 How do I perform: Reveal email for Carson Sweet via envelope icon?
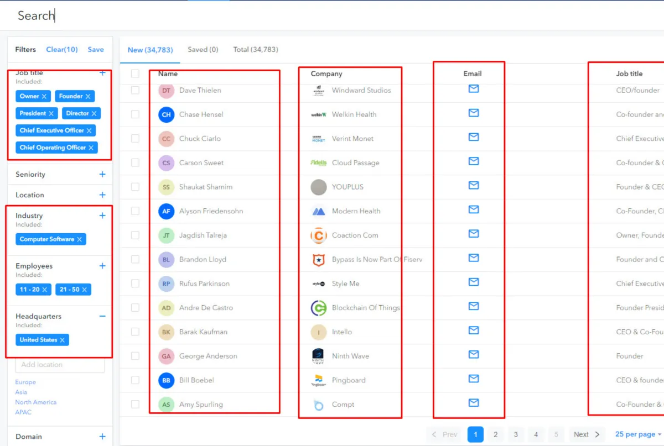474,161
